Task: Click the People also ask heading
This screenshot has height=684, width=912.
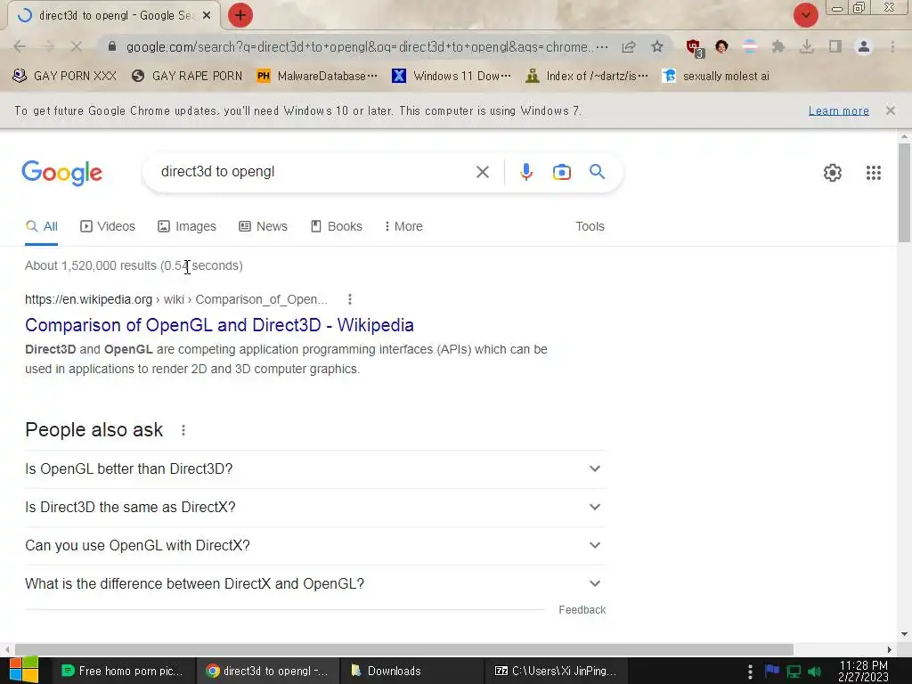Action: coord(94,430)
